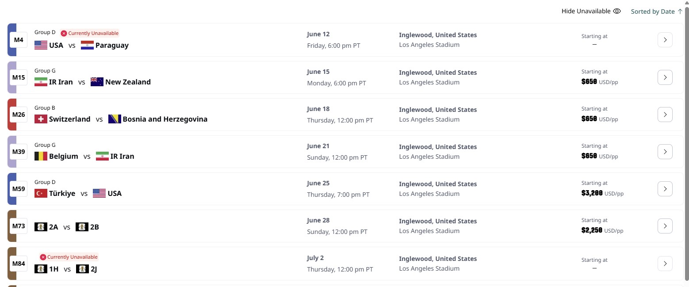Image resolution: width=689 pixels, height=287 pixels.
Task: Open the M73 2A vs 2B chevron
Action: tap(665, 226)
